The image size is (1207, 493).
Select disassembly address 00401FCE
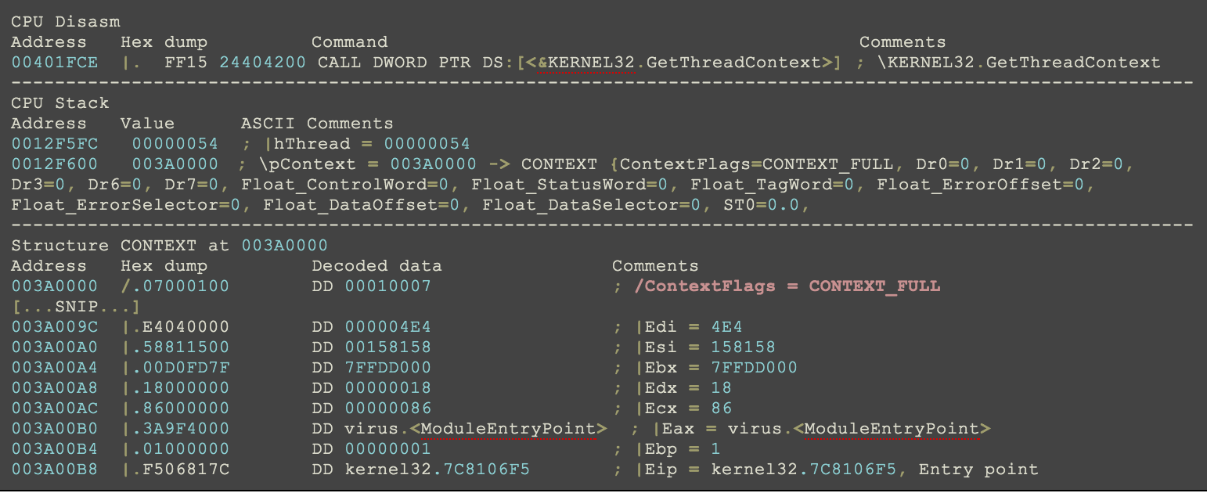coord(55,63)
